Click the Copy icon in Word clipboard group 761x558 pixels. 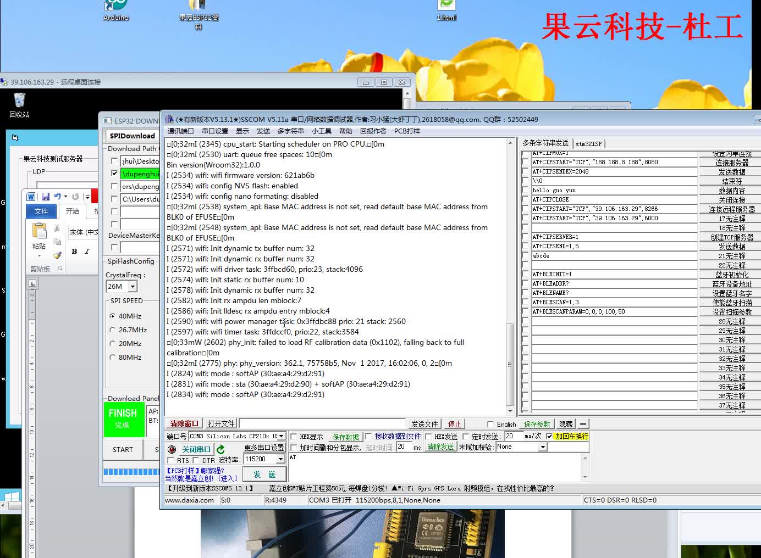(57, 242)
